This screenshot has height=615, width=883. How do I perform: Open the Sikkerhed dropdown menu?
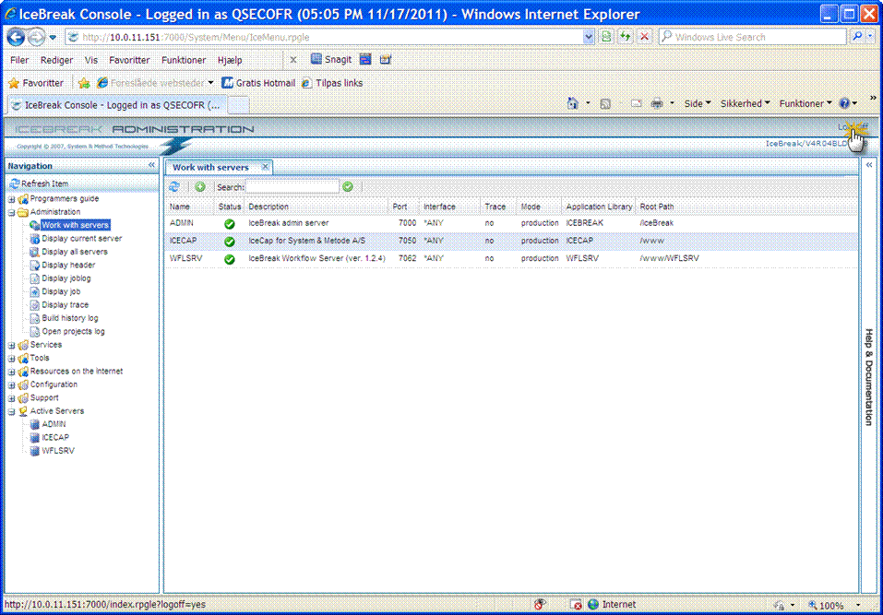click(x=745, y=103)
